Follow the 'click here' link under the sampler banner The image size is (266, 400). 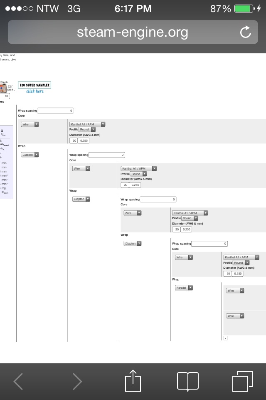[34, 91]
